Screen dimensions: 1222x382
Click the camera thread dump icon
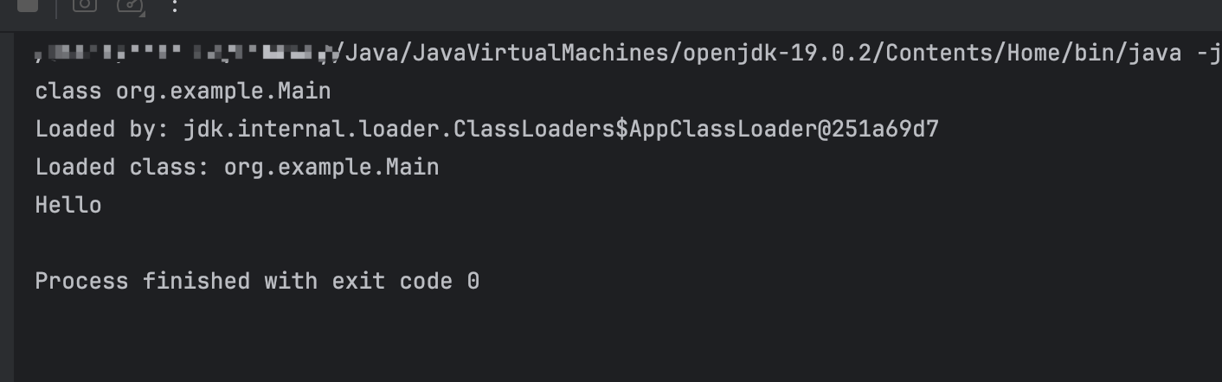[83, 4]
